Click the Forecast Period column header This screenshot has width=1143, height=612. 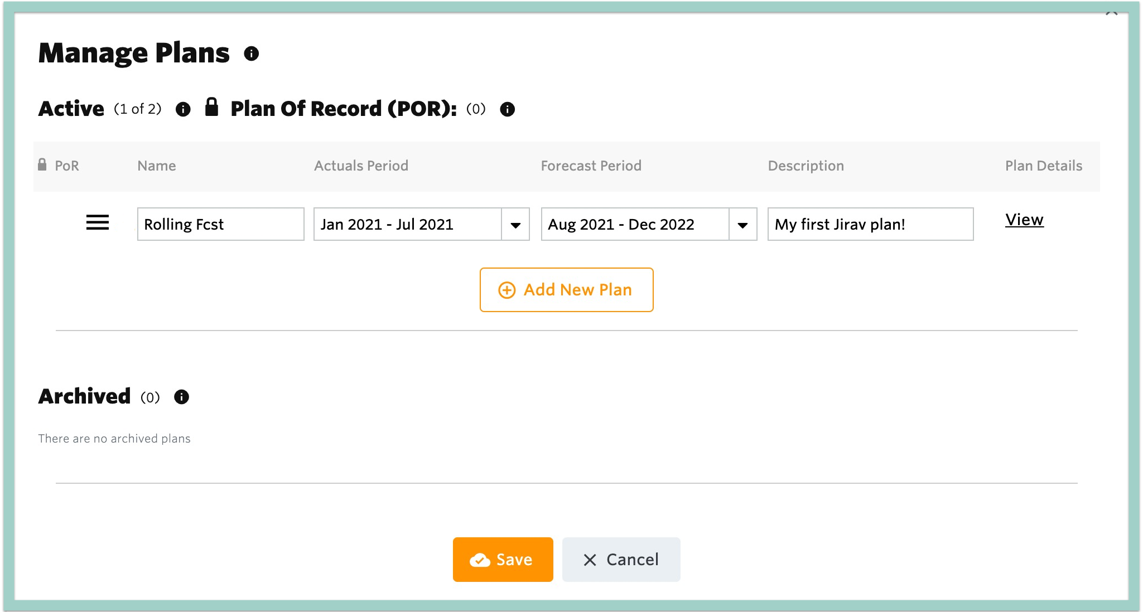(591, 166)
